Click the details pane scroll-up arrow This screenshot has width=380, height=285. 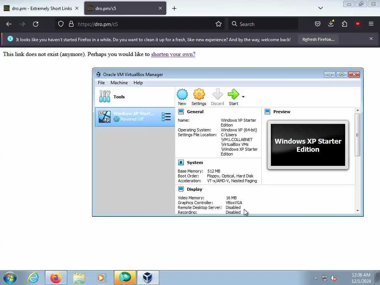357,111
